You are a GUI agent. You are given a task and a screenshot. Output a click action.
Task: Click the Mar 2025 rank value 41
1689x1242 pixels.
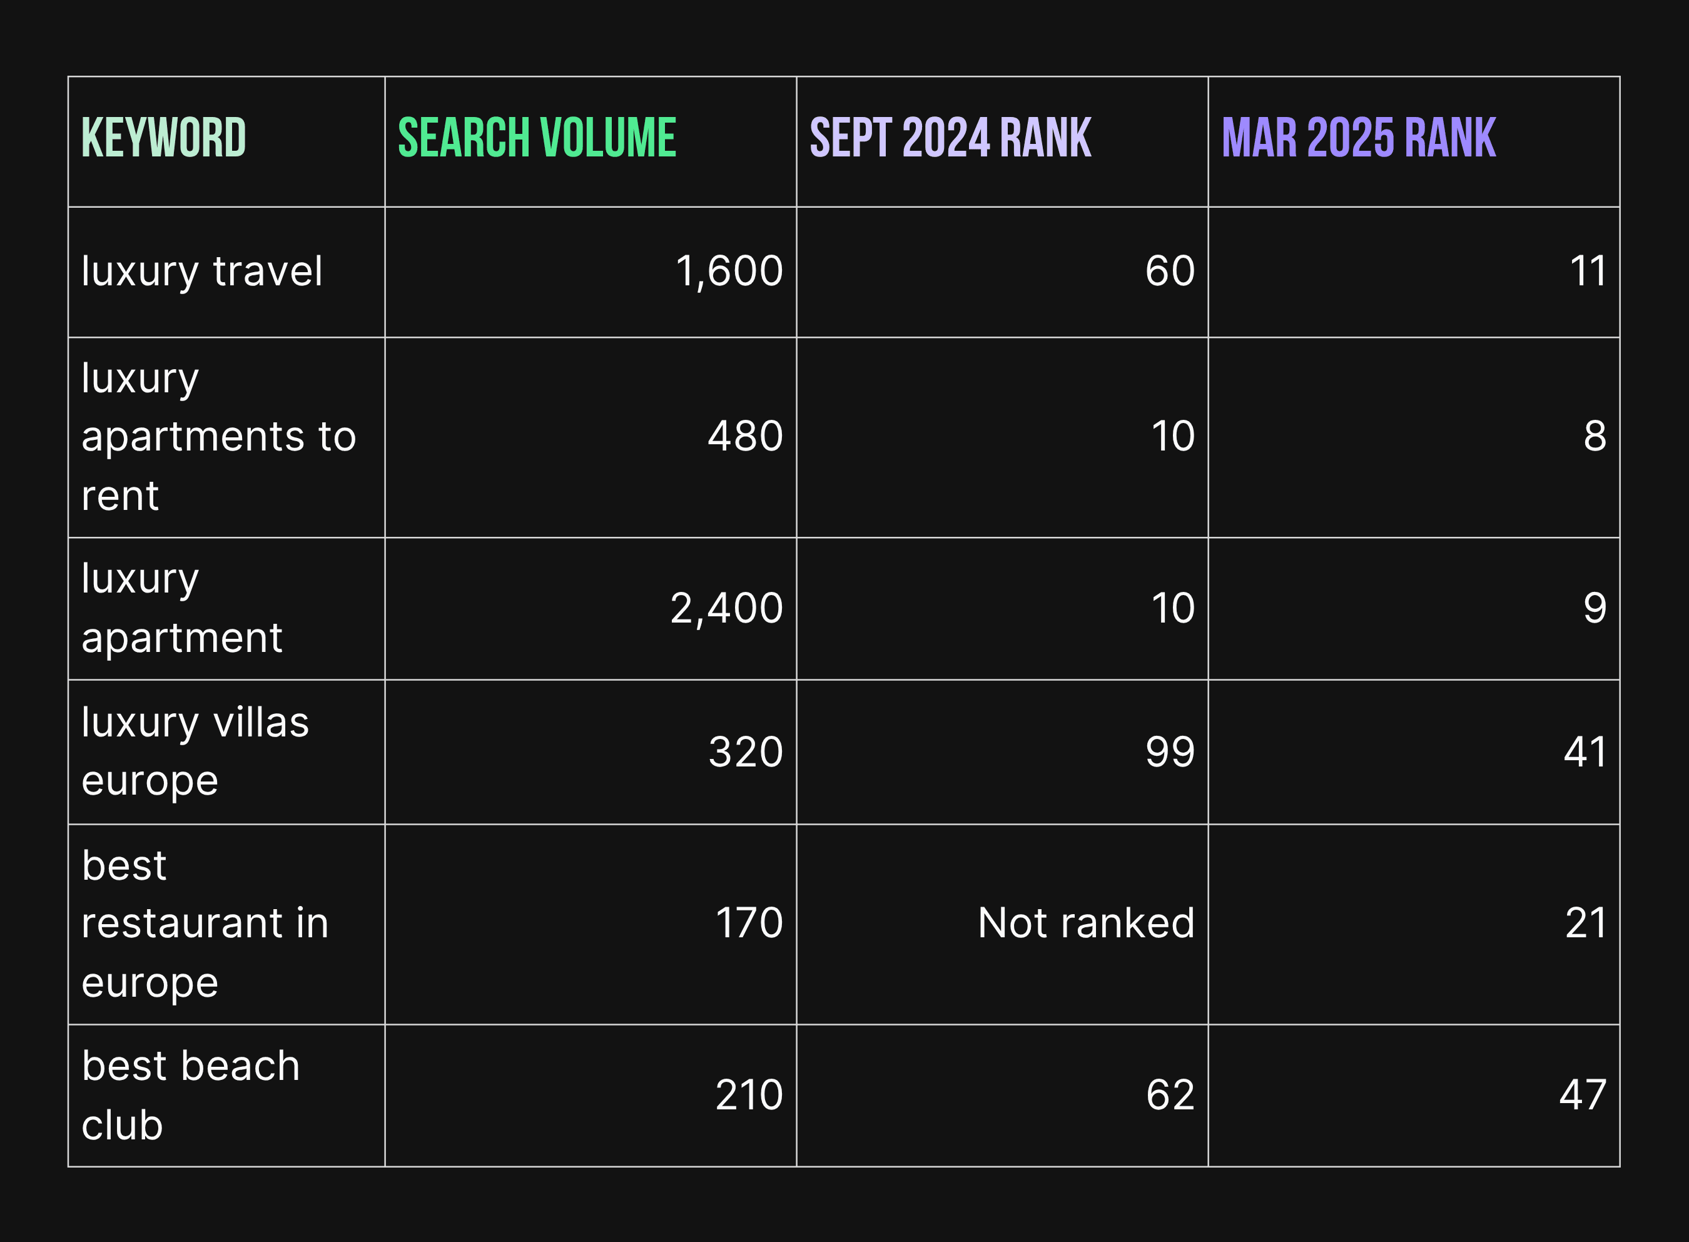tap(1585, 753)
